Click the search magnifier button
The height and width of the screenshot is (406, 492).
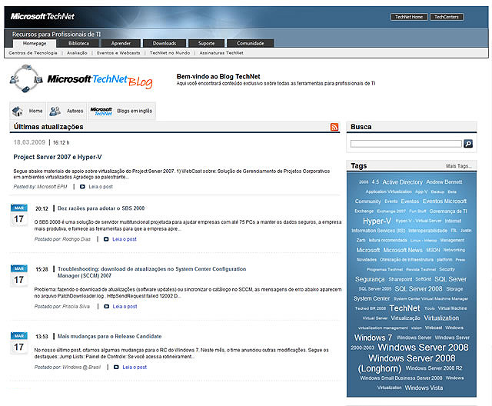point(468,144)
